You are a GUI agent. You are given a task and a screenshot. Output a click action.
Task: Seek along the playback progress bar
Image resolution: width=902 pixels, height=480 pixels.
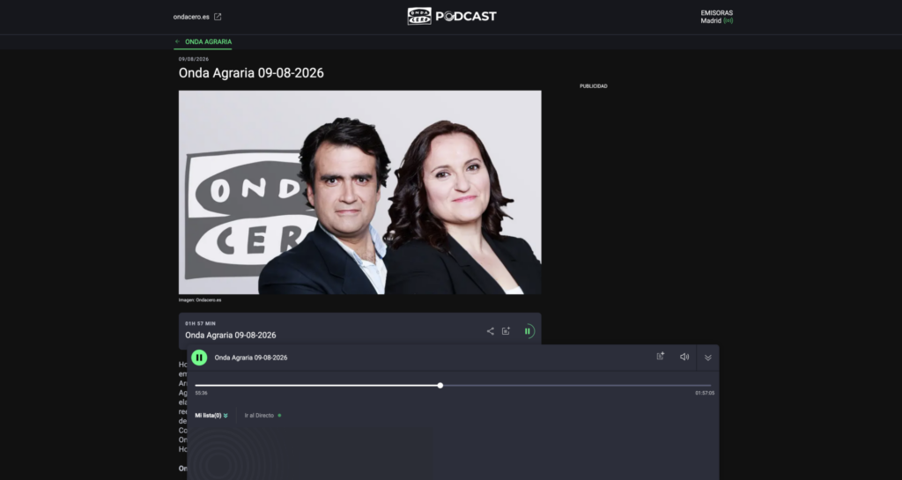(x=453, y=386)
